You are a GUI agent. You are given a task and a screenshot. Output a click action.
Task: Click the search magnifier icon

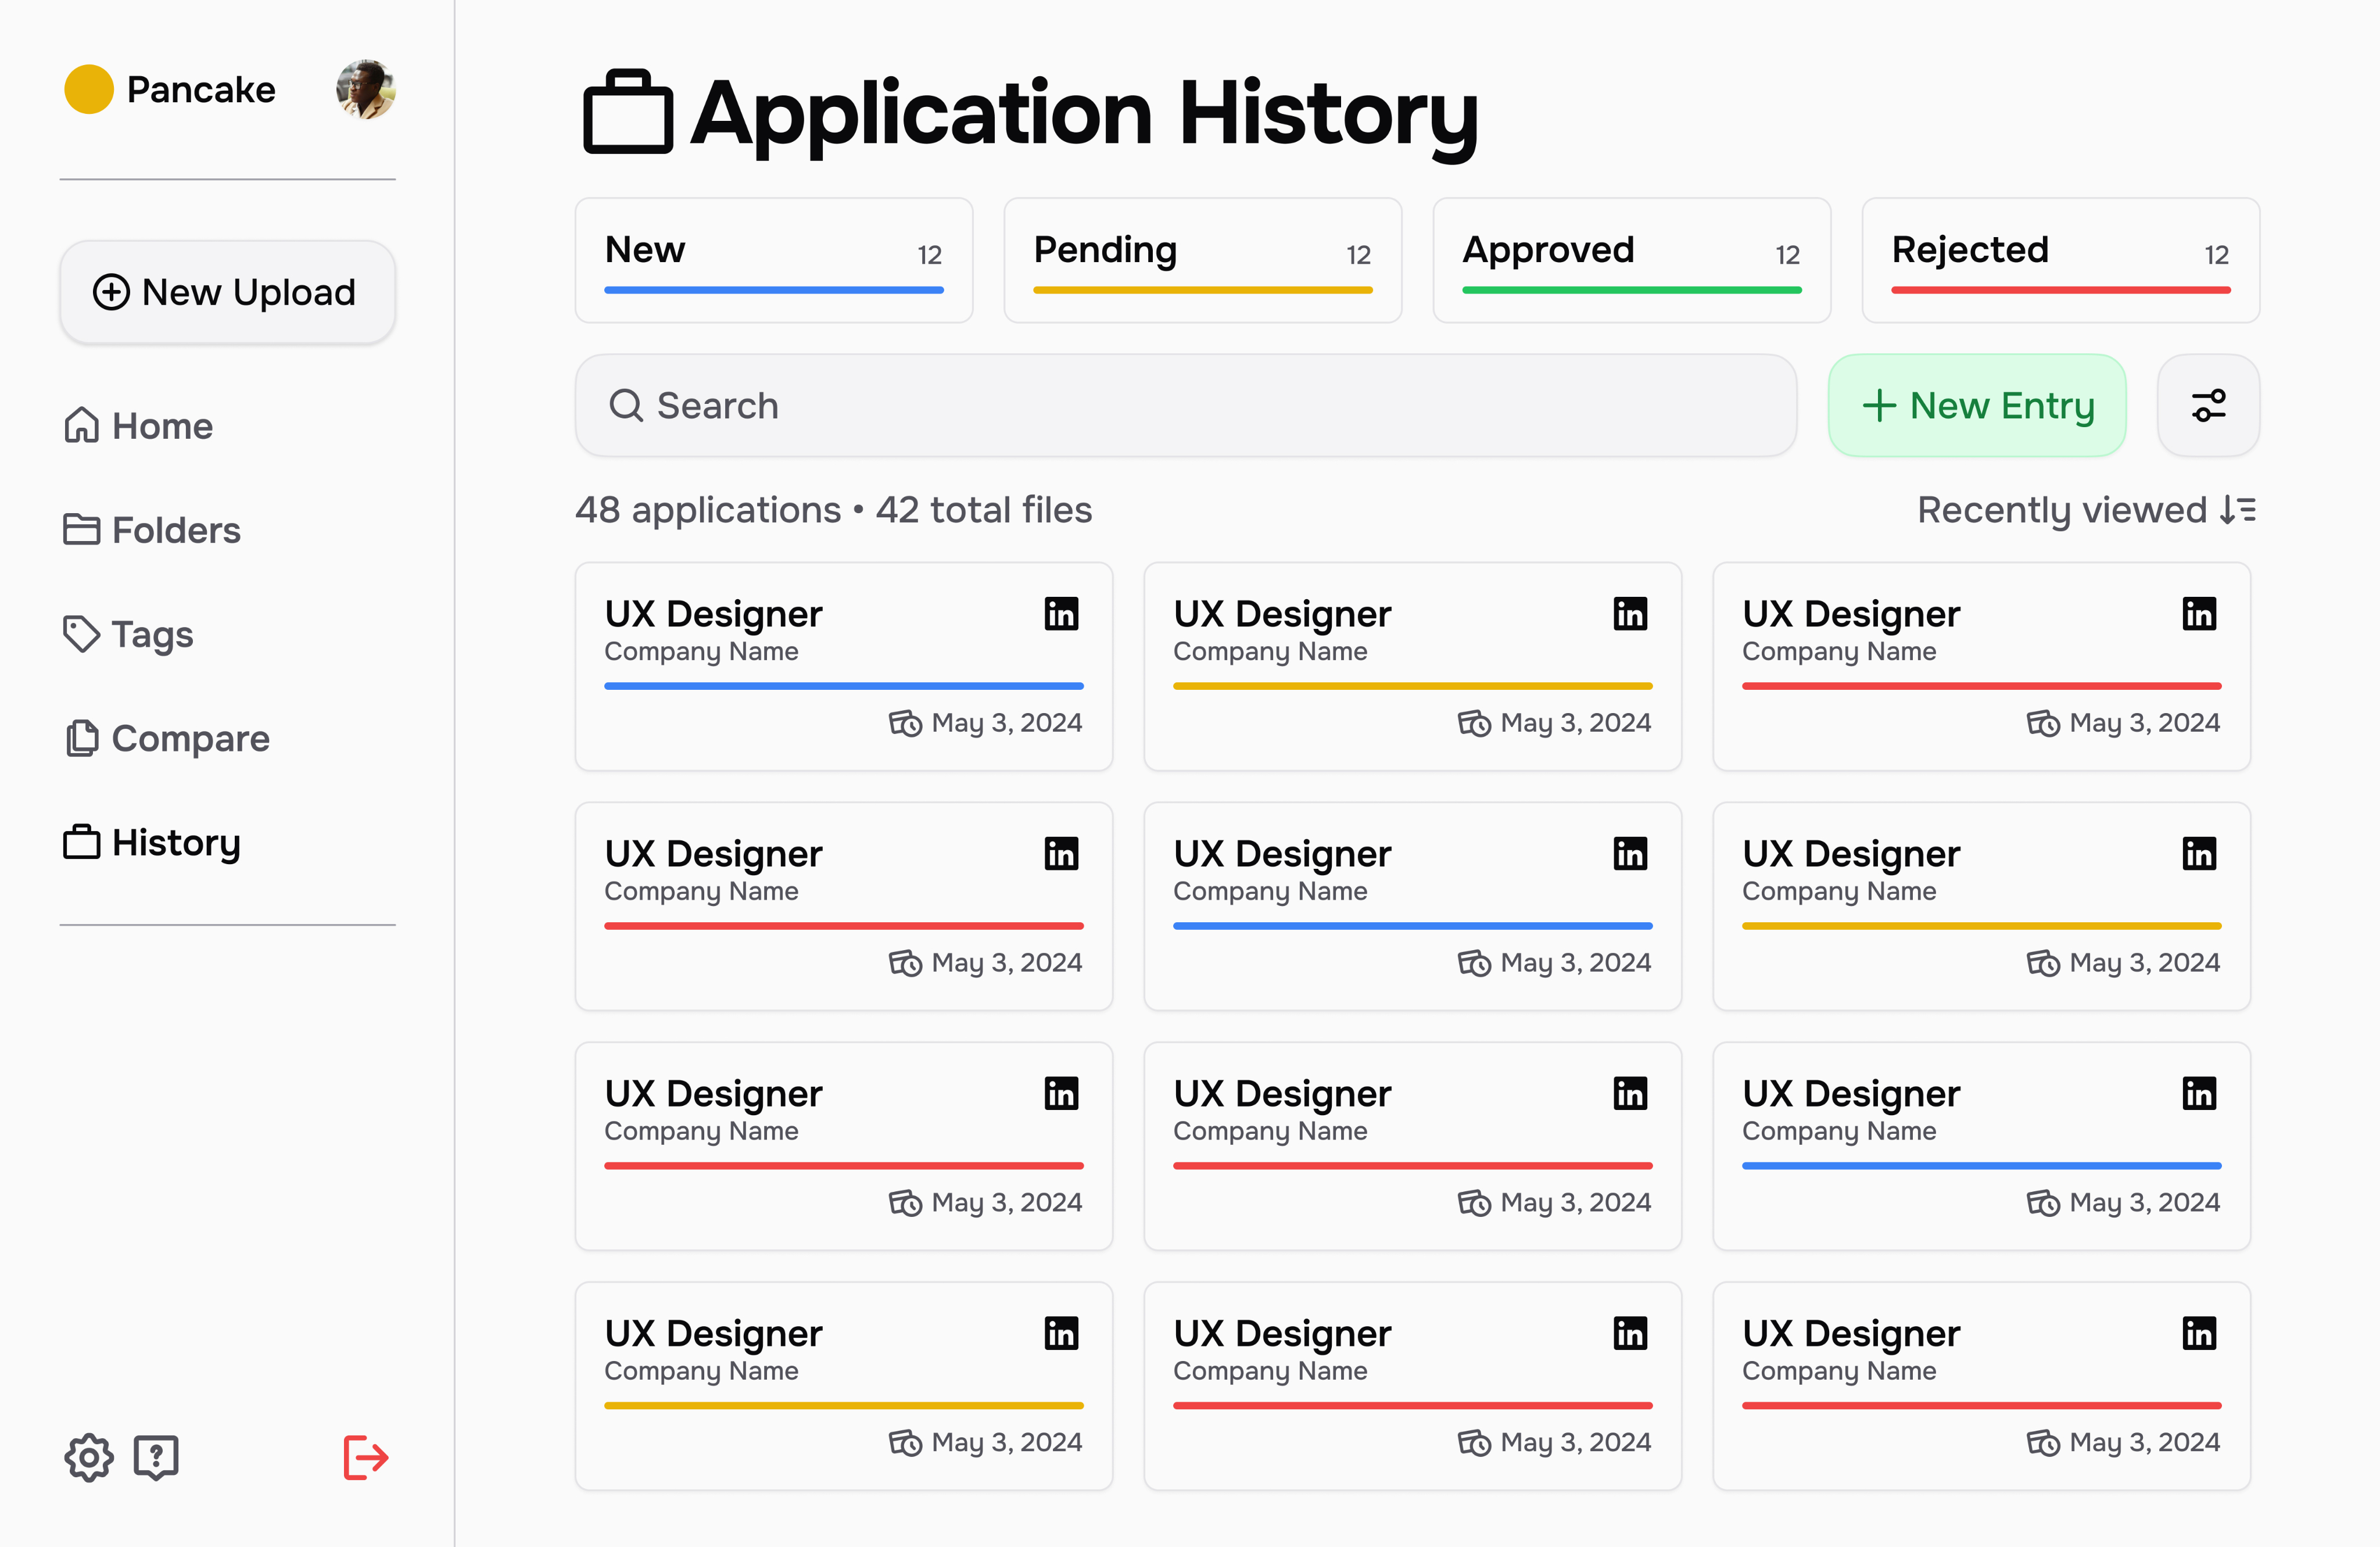[x=626, y=405]
